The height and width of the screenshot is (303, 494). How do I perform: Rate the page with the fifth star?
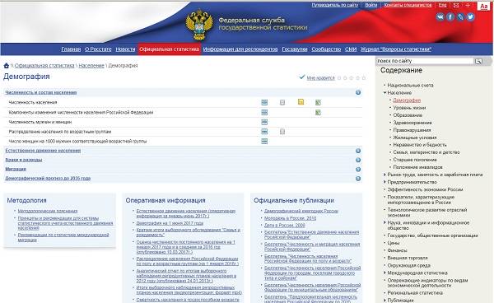pyautogui.click(x=364, y=77)
